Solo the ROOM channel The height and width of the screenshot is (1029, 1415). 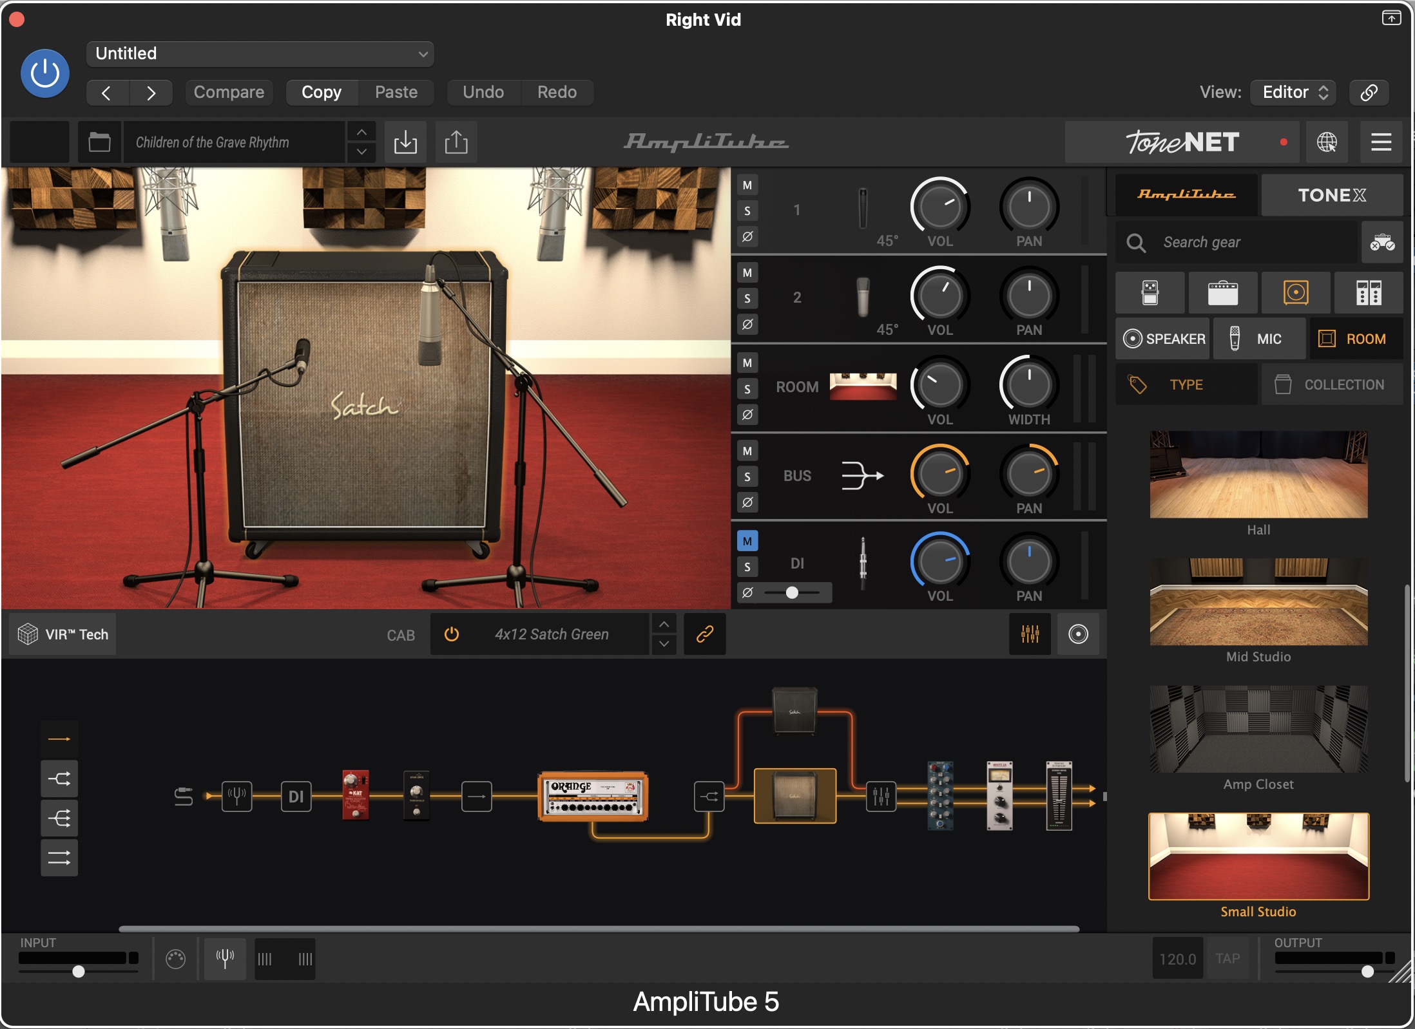[x=747, y=389]
